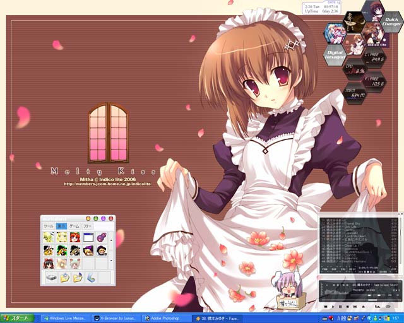Open the scanner icon in launcher
The width and height of the screenshot is (404, 323).
click(91, 278)
